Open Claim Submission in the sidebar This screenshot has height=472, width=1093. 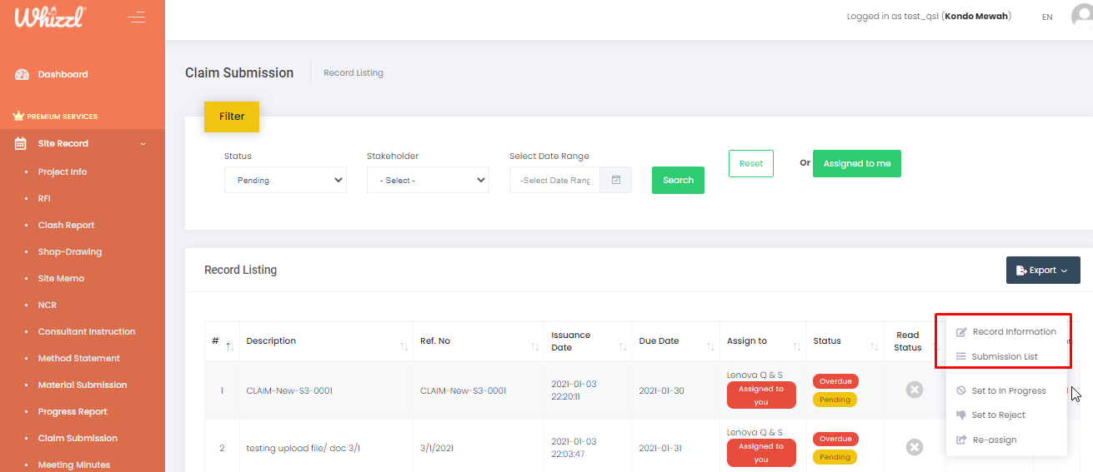78,438
